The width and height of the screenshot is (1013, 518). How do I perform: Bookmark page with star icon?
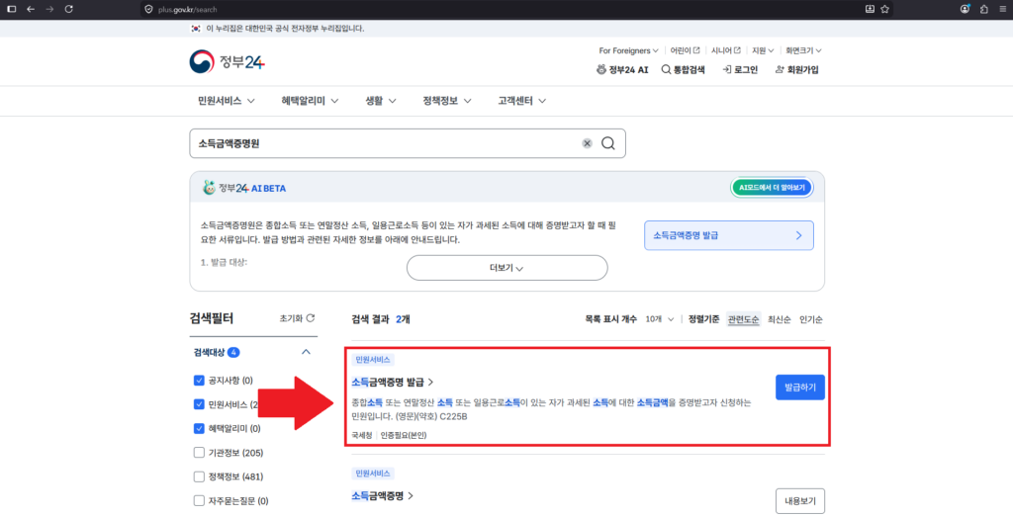[884, 9]
